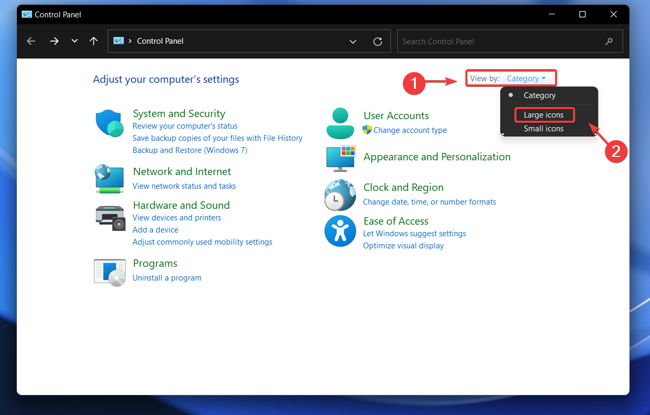Click the Network and Internet globe icon
The height and width of the screenshot is (415, 650).
[109, 179]
